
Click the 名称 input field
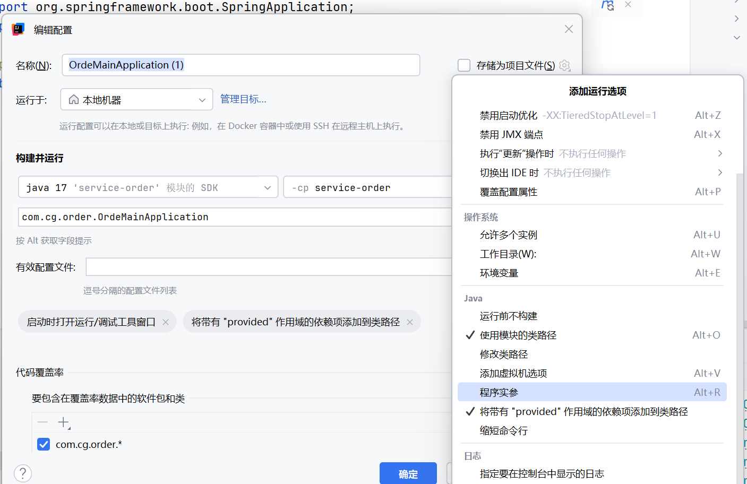click(x=212, y=65)
